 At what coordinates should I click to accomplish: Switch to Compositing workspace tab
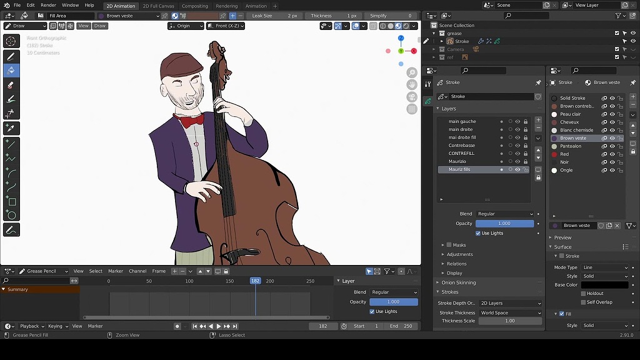pos(195,6)
